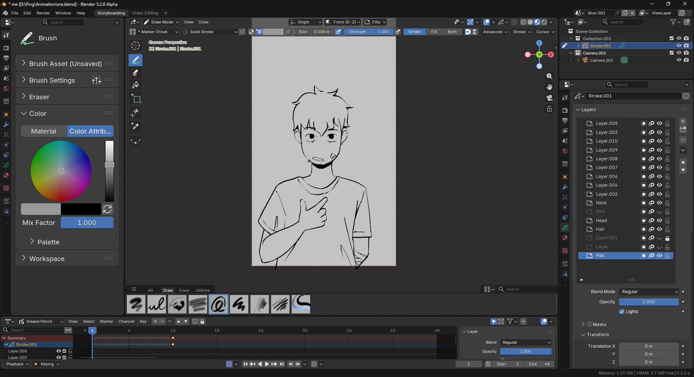
Task: Select the Fills layer row
Action: [626, 255]
